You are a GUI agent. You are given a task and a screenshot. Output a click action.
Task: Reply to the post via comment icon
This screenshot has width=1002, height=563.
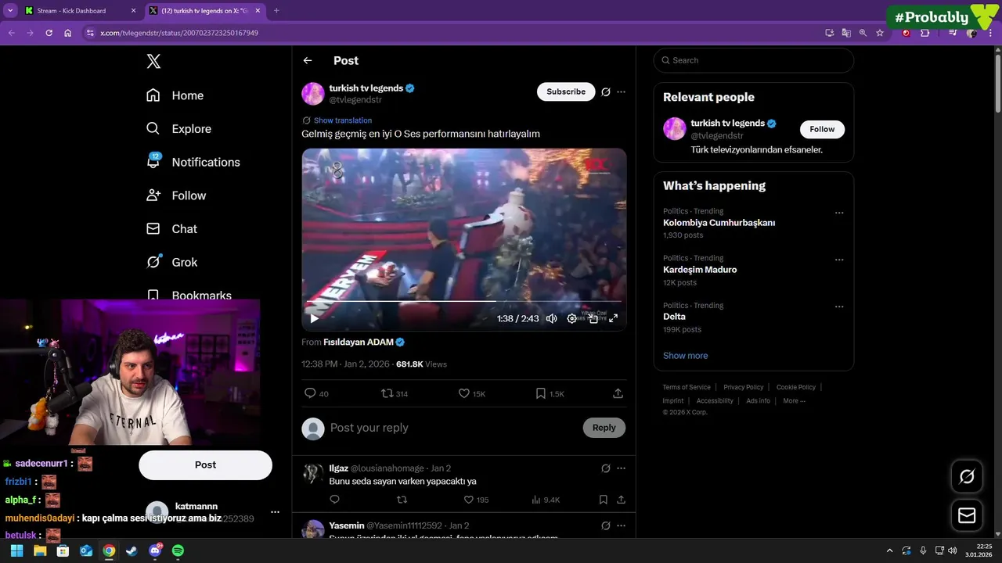pyautogui.click(x=310, y=393)
